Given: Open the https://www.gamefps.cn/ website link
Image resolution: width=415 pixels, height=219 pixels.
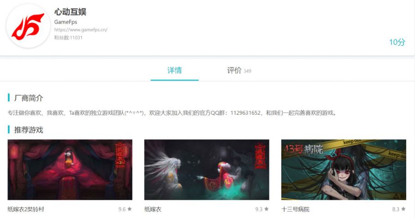Looking at the screenshot, I should pos(81,30).
